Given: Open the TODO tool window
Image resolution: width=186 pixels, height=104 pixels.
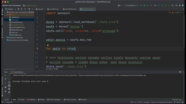Looking at the screenshot, I should [21, 100].
